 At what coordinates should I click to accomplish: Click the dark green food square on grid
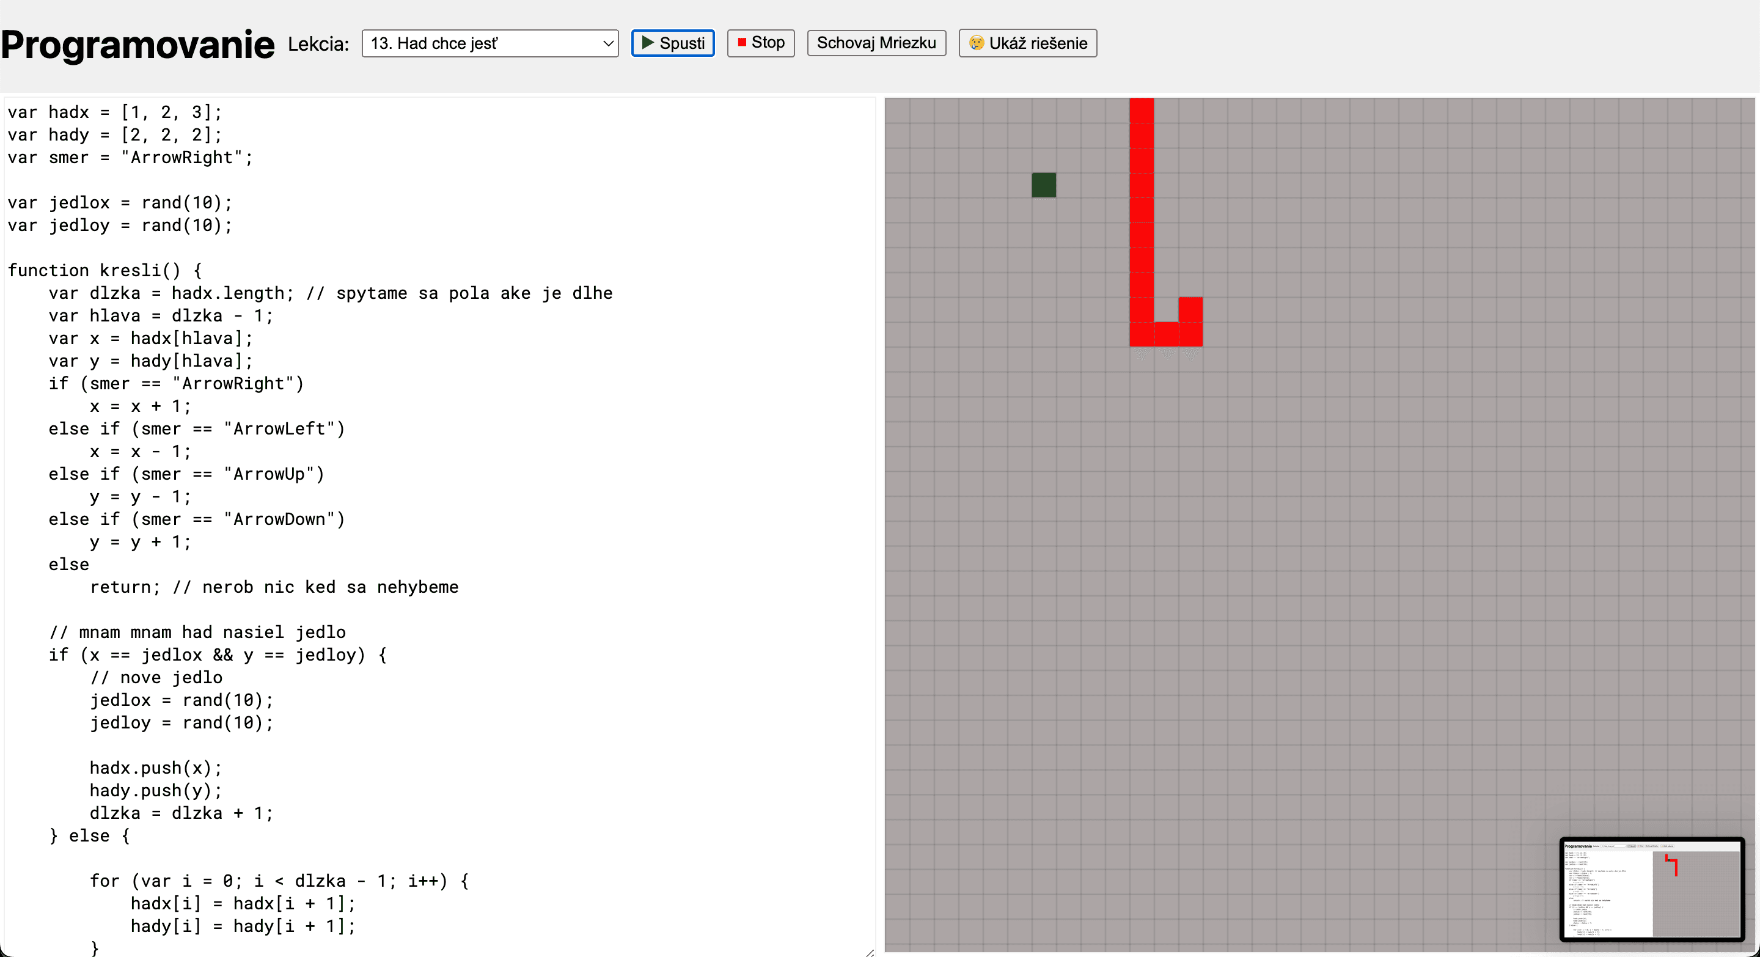click(1043, 185)
